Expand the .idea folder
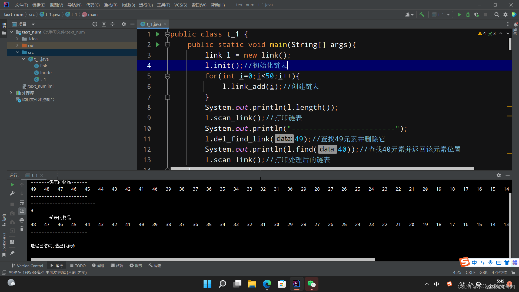 click(18, 39)
